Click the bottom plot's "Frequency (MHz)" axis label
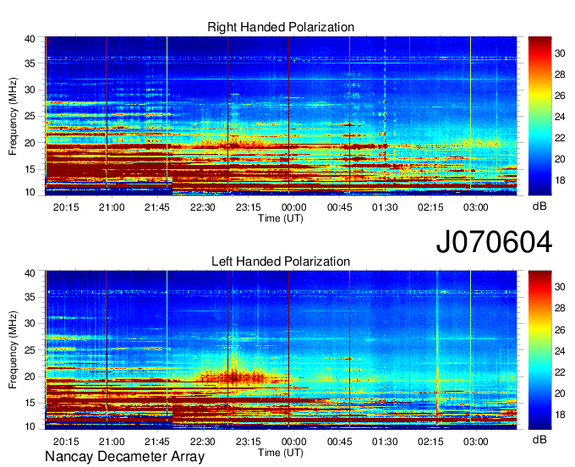 (13, 350)
